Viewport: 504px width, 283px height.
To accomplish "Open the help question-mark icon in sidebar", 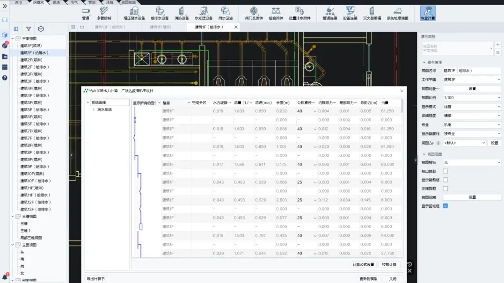I will click(x=5, y=78).
